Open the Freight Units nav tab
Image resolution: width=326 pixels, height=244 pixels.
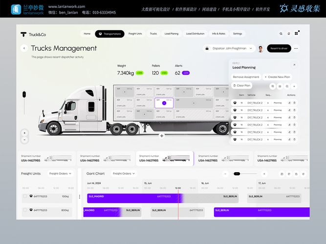pyautogui.click(x=135, y=34)
